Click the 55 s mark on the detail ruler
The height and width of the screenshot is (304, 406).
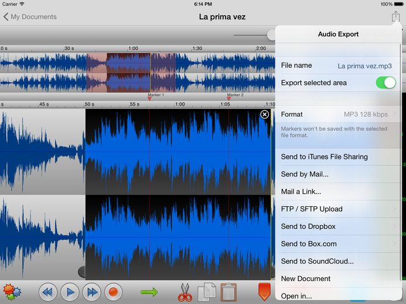(135, 104)
